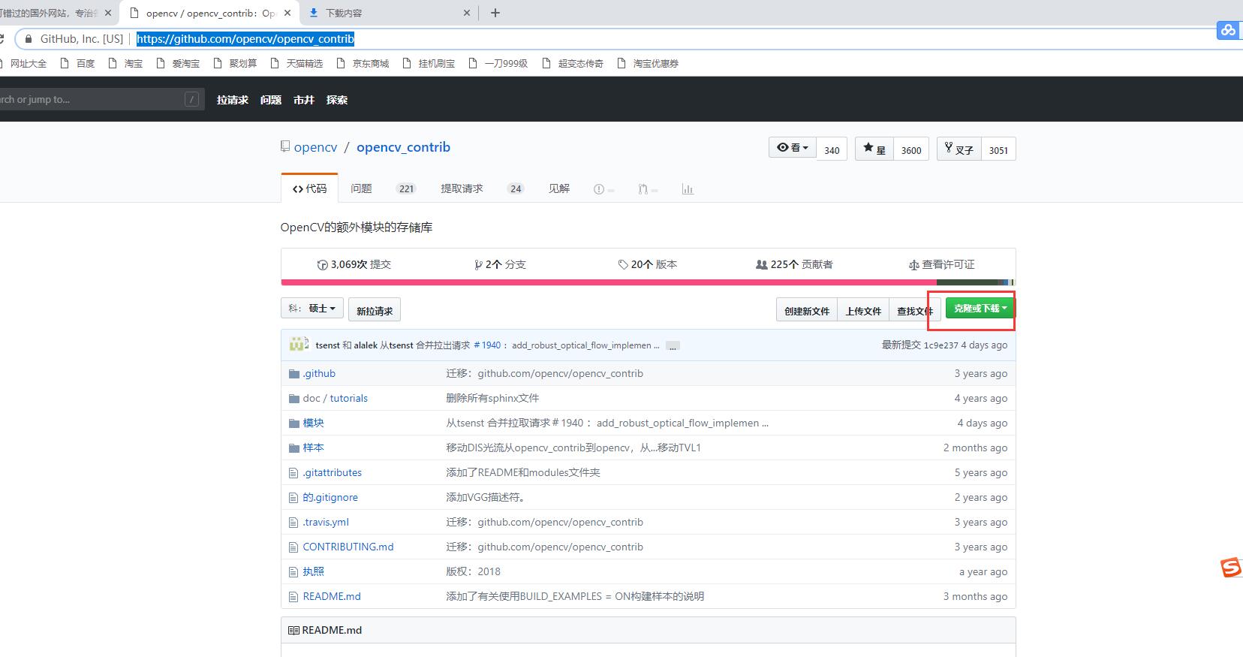Select the 见解 insights tab
Image resolution: width=1243 pixels, height=657 pixels.
click(559, 188)
